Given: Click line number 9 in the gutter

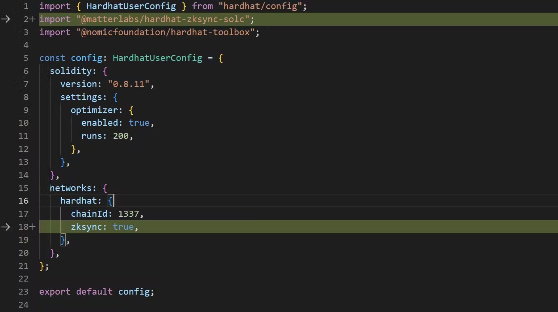Looking at the screenshot, I should (26, 110).
